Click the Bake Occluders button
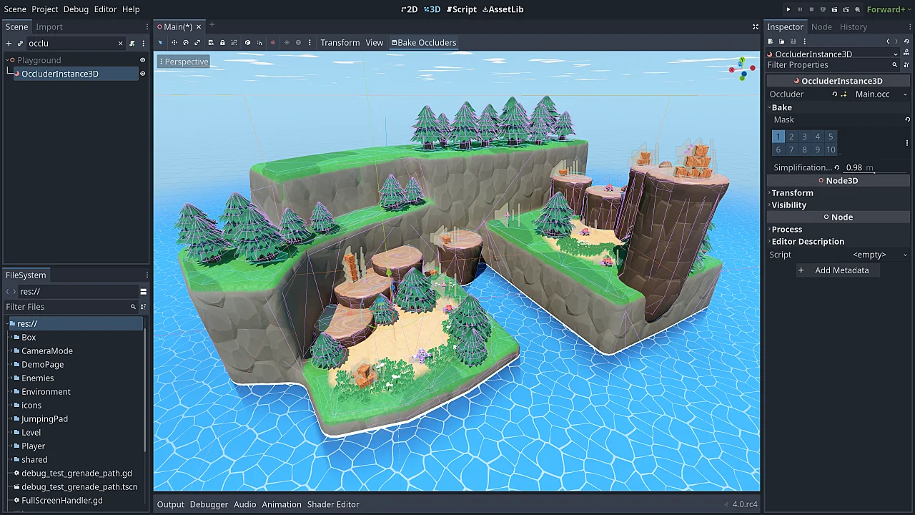915x515 pixels. 424,42
